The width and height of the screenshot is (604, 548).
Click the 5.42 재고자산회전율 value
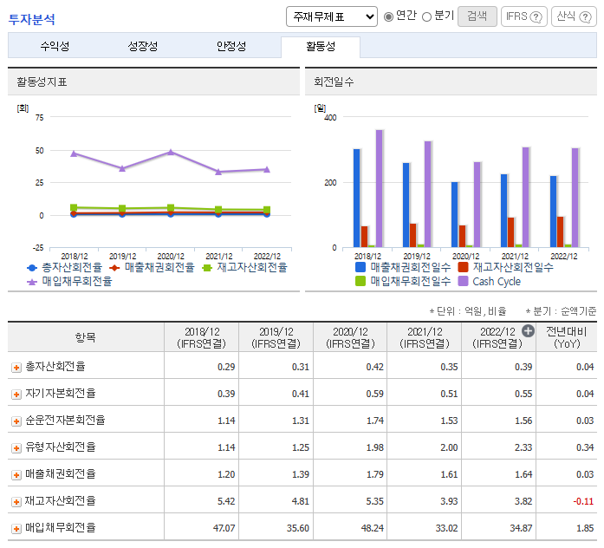(x=226, y=501)
